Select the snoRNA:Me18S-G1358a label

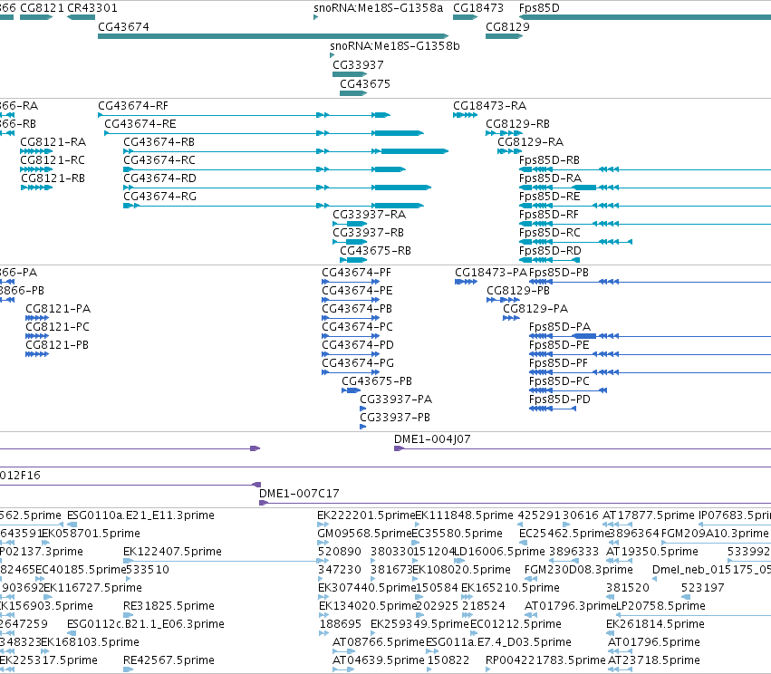pos(378,8)
